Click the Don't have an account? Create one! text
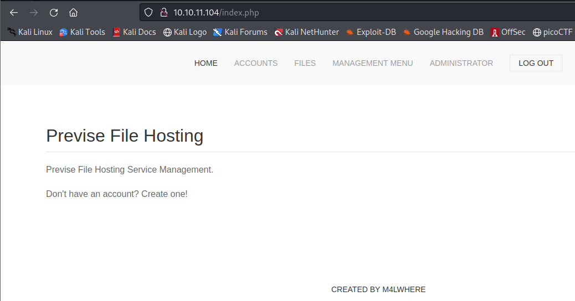 pyautogui.click(x=117, y=194)
